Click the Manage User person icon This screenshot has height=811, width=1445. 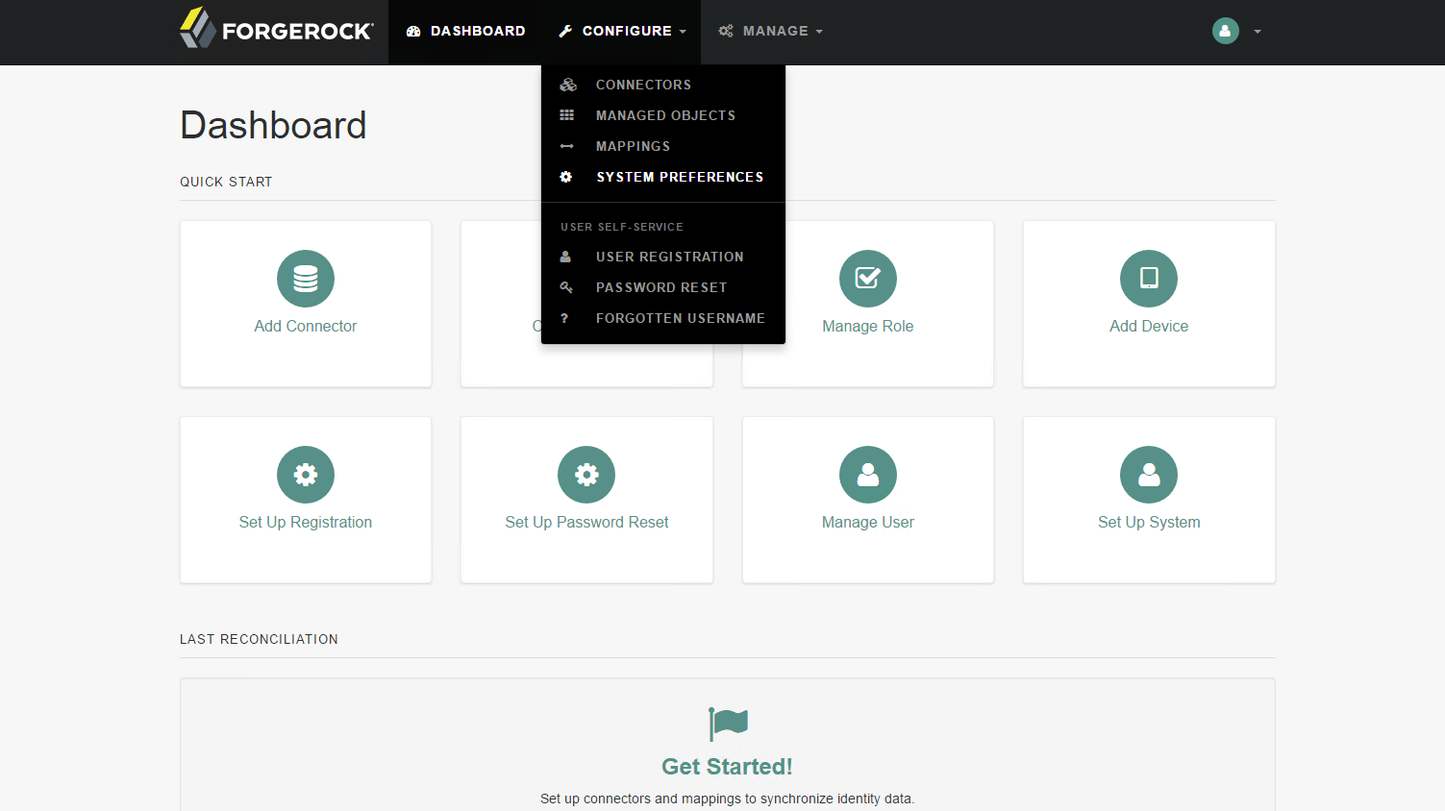(x=868, y=475)
